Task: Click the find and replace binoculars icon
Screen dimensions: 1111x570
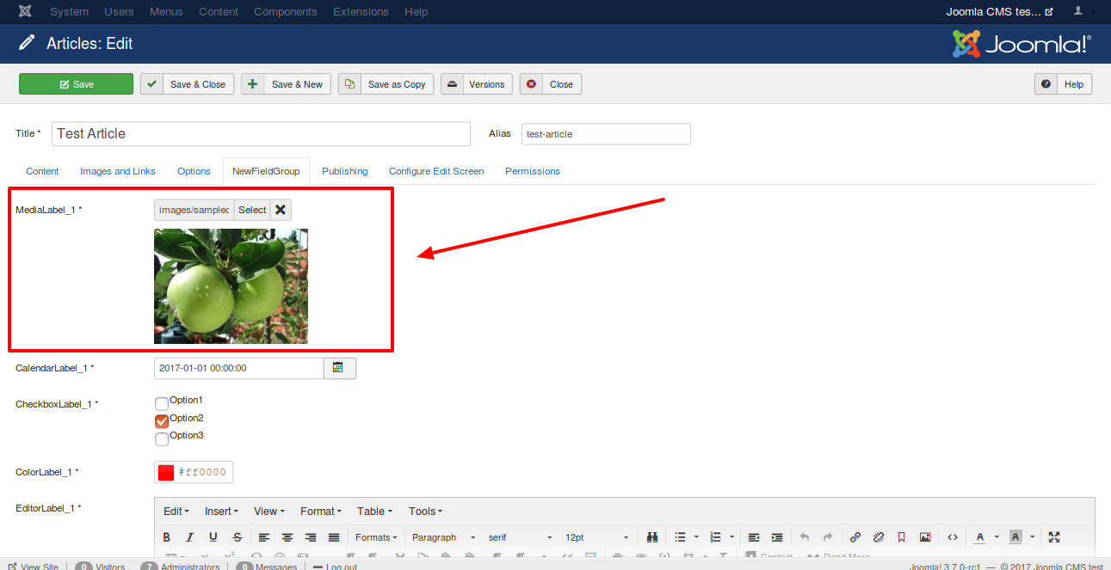Action: pyautogui.click(x=652, y=537)
